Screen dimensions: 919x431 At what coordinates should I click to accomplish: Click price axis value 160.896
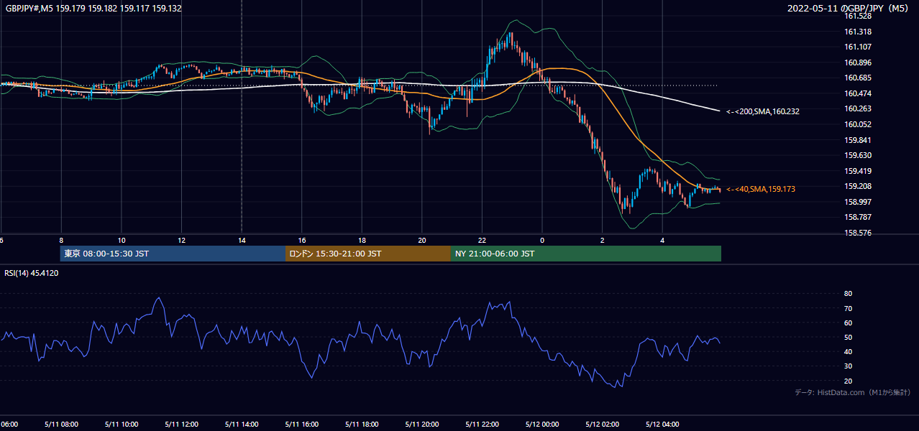(857, 62)
